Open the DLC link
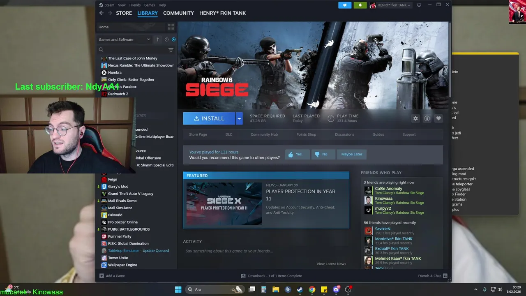The image size is (526, 296). [229, 134]
